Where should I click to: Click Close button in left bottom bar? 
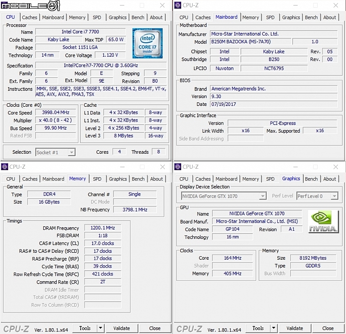(x=155, y=328)
